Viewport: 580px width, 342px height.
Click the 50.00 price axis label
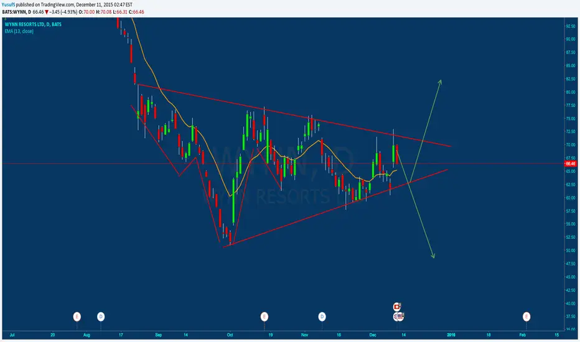point(571,251)
